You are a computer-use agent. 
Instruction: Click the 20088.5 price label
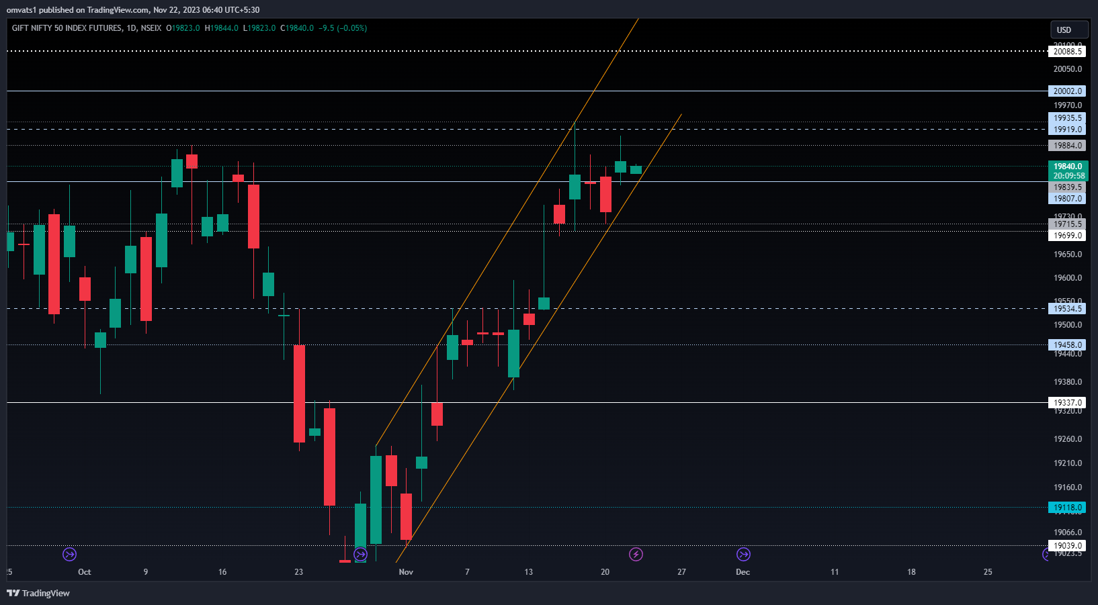pos(1067,52)
